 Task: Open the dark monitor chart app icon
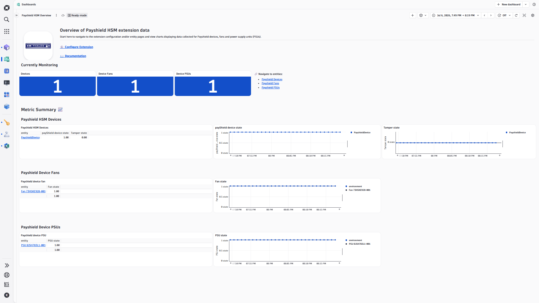(7, 83)
